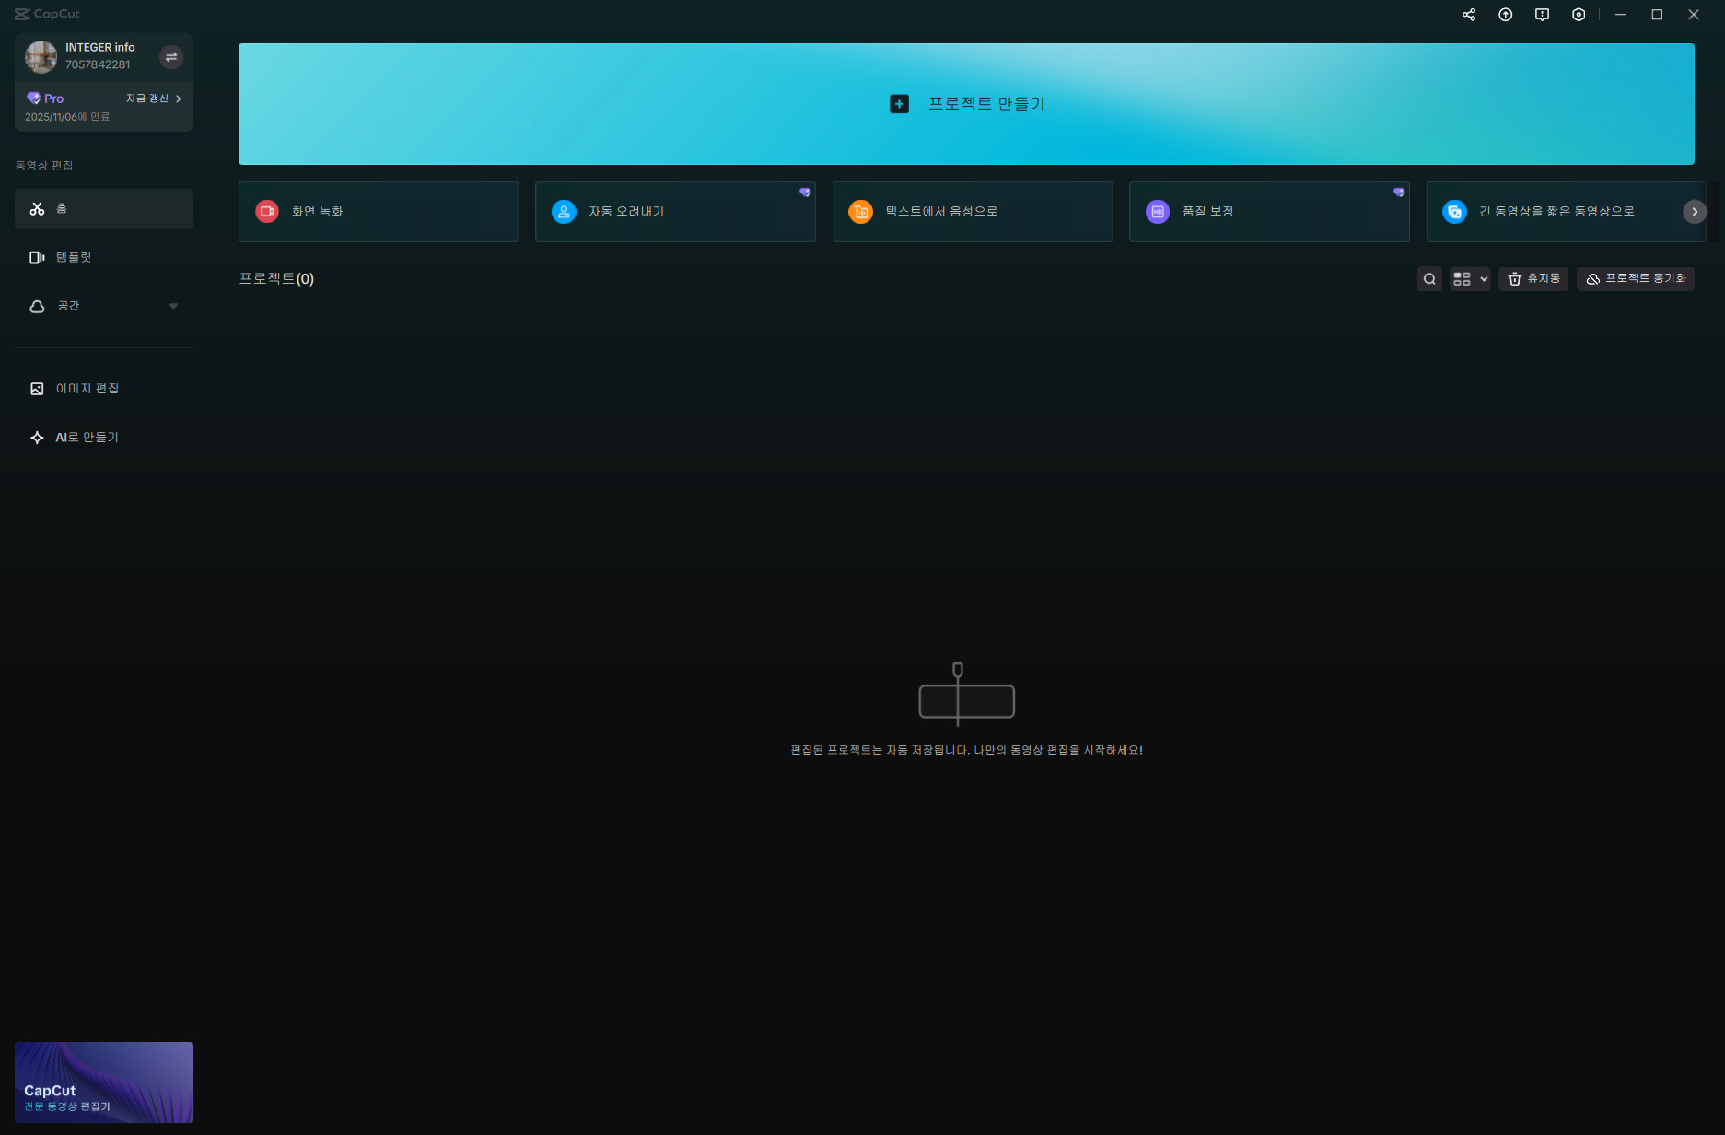Screen dimensions: 1725x1135
Task: Maximize the CapCut window
Action: [1657, 15]
